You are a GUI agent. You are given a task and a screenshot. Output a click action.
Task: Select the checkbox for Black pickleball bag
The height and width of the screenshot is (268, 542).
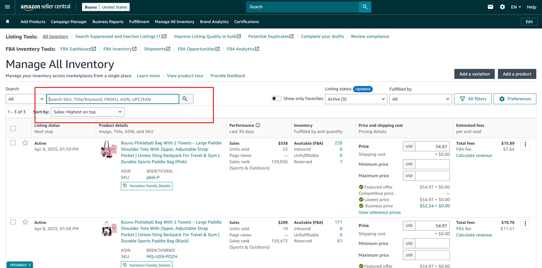pyautogui.click(x=13, y=222)
